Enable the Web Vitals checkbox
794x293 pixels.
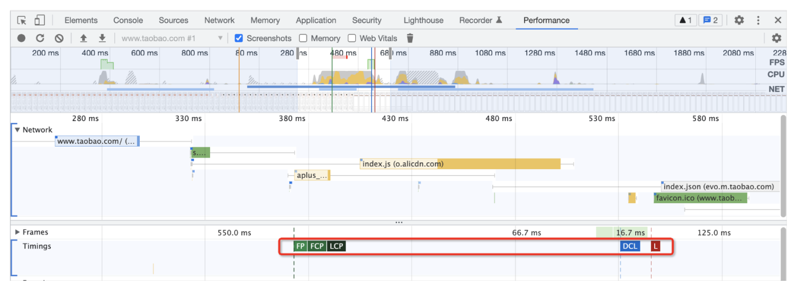[x=352, y=38]
